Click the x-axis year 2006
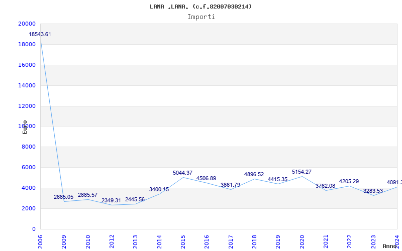The width and height of the screenshot is (402, 251). tap(40, 242)
